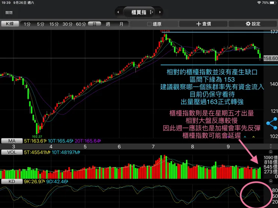
Task: Switch to the 5分 timeframe
Action: 41,24
